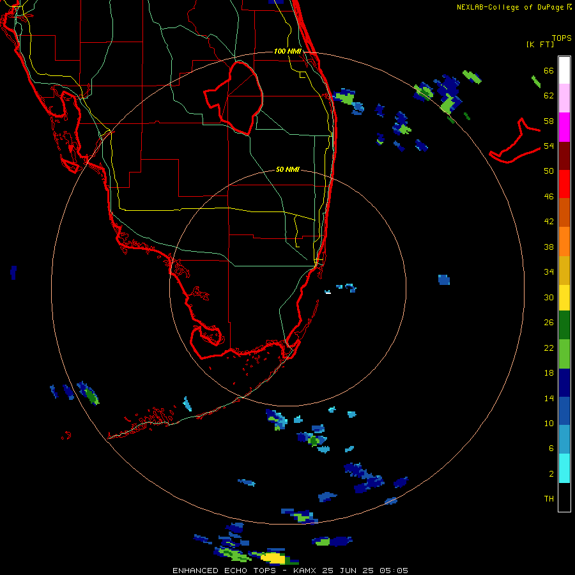Click the 25 JUN 25 date text
The height and width of the screenshot is (575, 575).
tap(348, 571)
